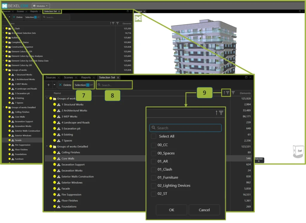The image size is (306, 223).
Task: Collapse Groups of works Detailed in the background panel
Action: tap(3, 107)
